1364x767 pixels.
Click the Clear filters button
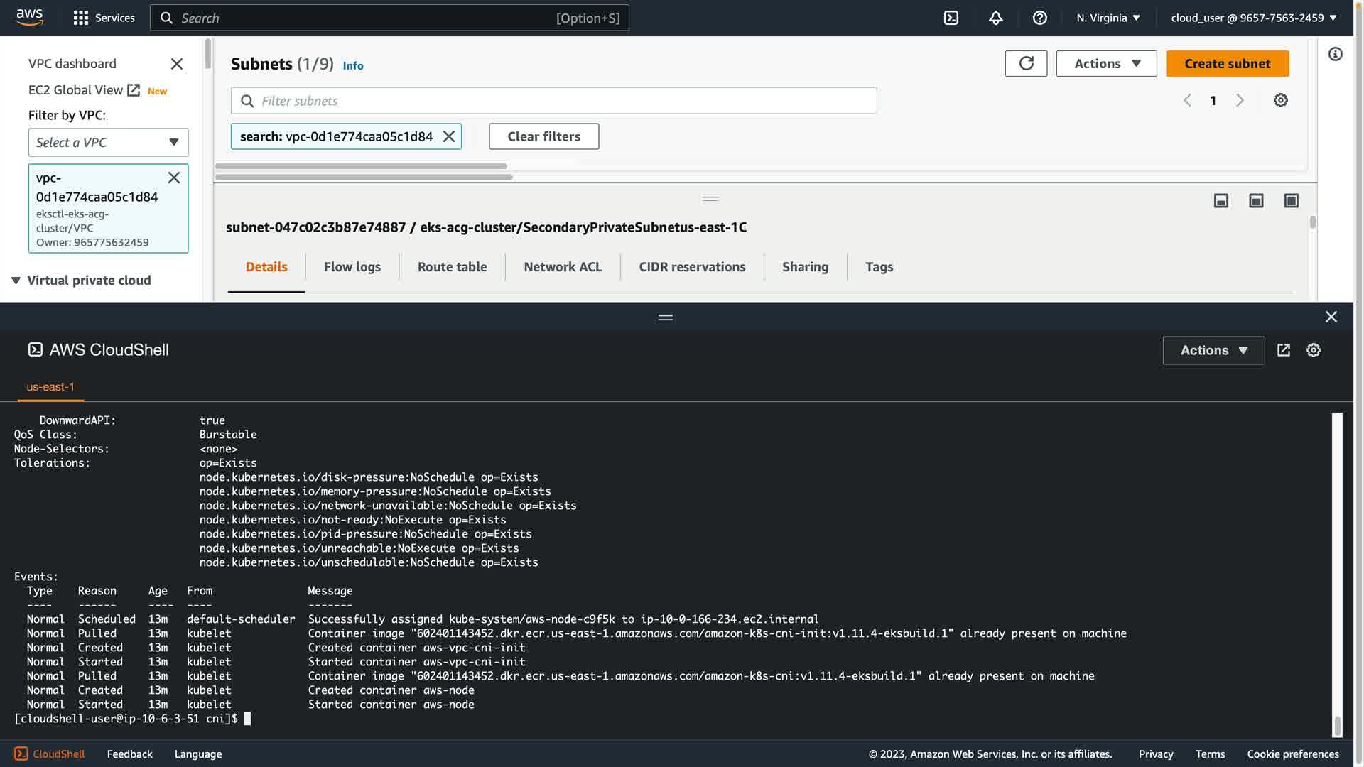point(543,136)
